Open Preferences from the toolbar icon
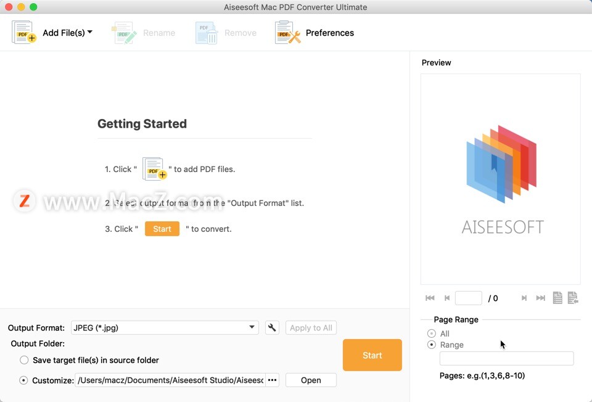The width and height of the screenshot is (592, 402). (x=288, y=33)
